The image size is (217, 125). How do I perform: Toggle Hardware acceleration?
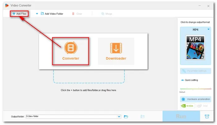click(196, 99)
